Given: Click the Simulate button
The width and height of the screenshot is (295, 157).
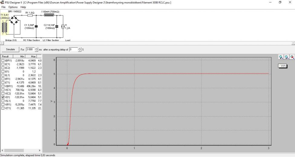Looking at the screenshot, I should (x=10, y=50).
